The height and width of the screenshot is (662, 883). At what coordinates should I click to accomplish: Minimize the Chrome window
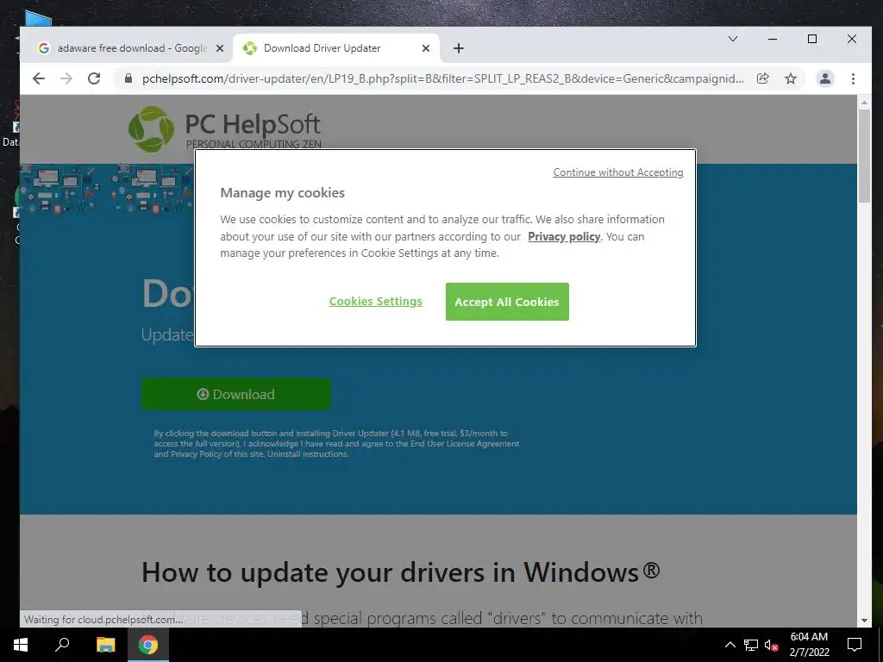click(773, 39)
